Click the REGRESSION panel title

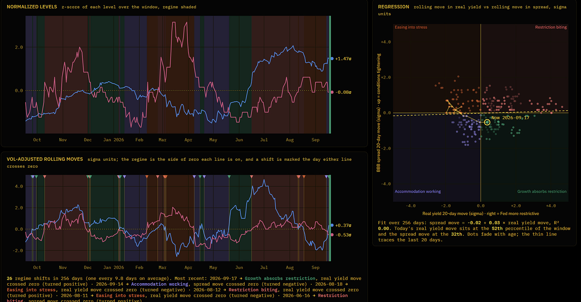point(393,7)
